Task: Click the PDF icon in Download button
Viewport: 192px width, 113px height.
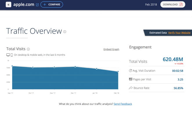Action: tap(181, 5)
